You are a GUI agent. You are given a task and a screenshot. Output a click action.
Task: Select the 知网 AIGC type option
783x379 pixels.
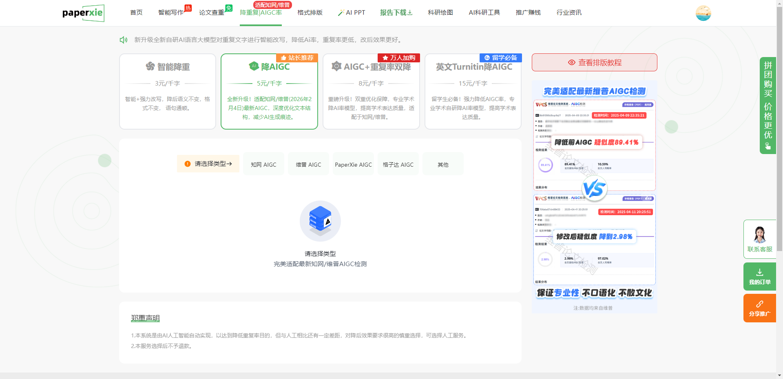(263, 165)
